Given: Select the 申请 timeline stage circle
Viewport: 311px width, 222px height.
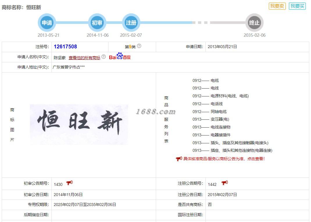Looking at the screenshot, I should (47, 22).
